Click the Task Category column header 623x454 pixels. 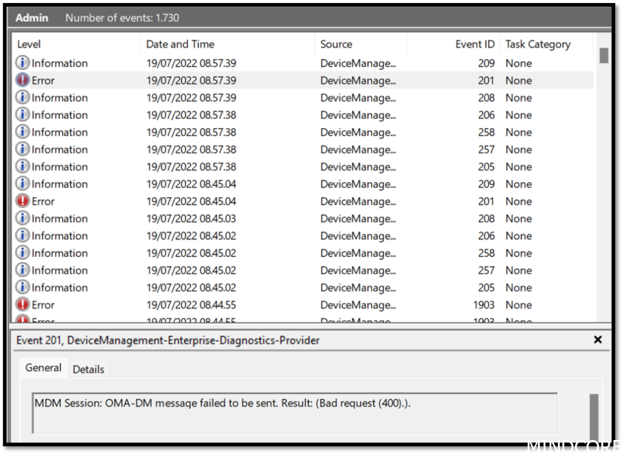[x=538, y=44]
